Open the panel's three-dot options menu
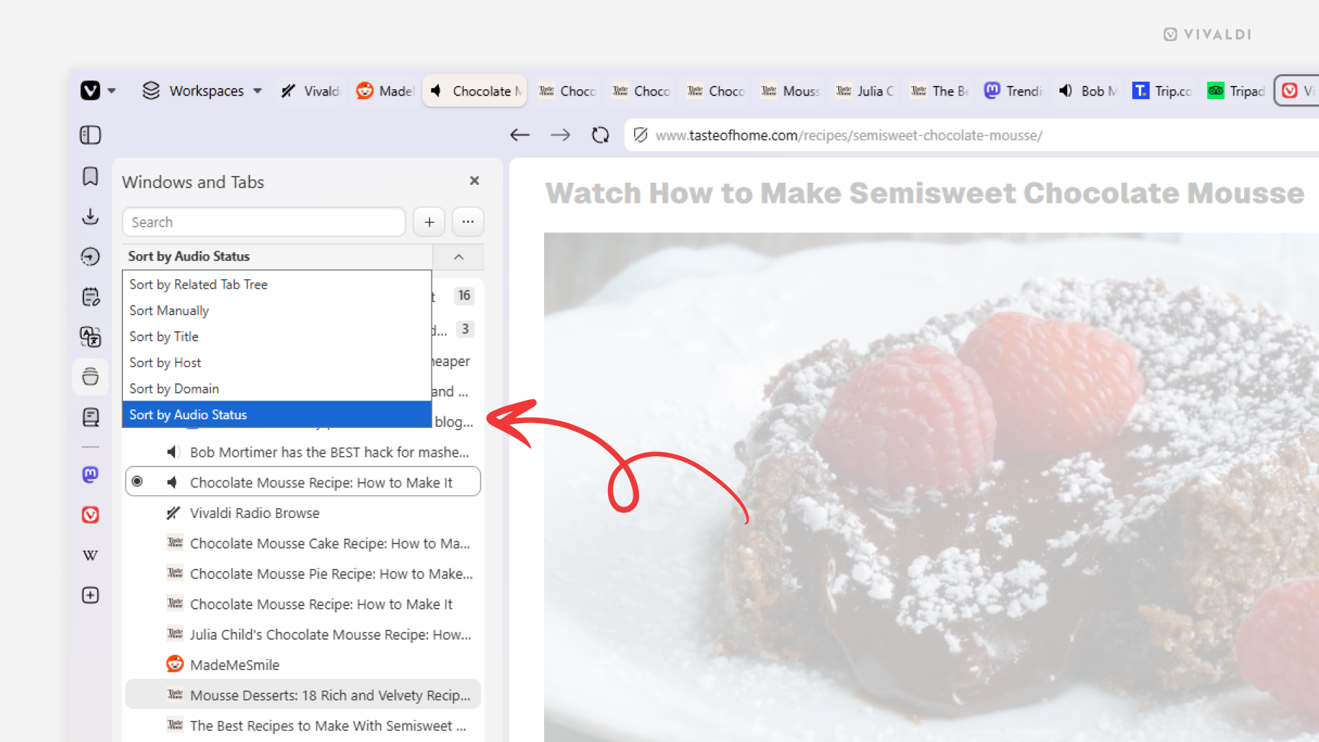1319x742 pixels. [x=468, y=222]
